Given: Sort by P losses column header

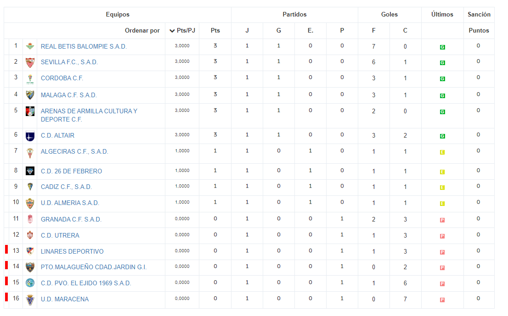Looking at the screenshot, I should pos(342,30).
